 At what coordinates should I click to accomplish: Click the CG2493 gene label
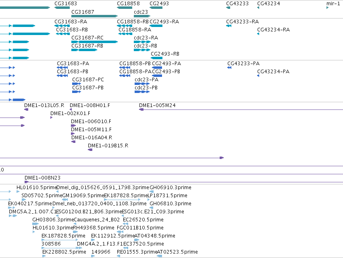tap(159, 4)
